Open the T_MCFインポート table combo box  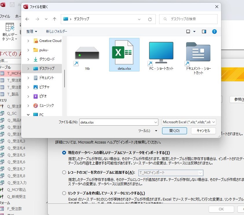point(171,173)
